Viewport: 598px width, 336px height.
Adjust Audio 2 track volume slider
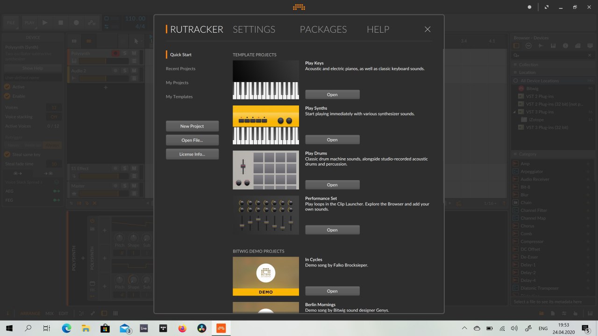tap(103, 78)
